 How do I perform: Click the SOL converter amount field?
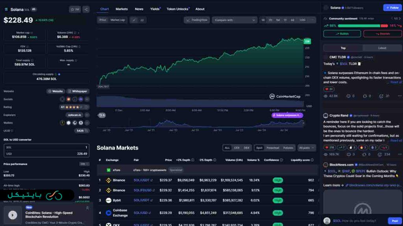47,147
